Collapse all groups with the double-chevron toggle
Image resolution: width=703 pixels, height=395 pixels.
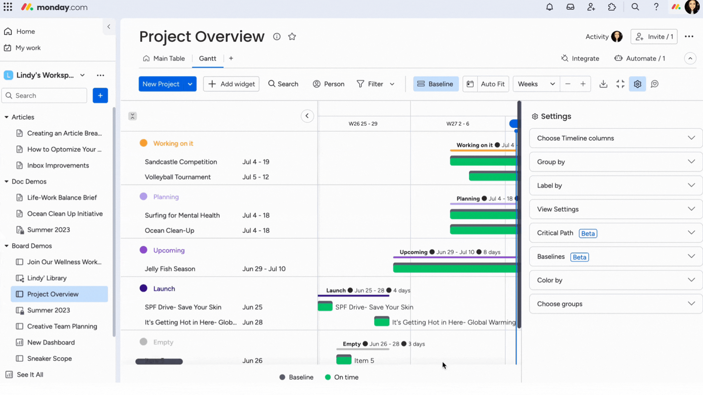pyautogui.click(x=132, y=116)
